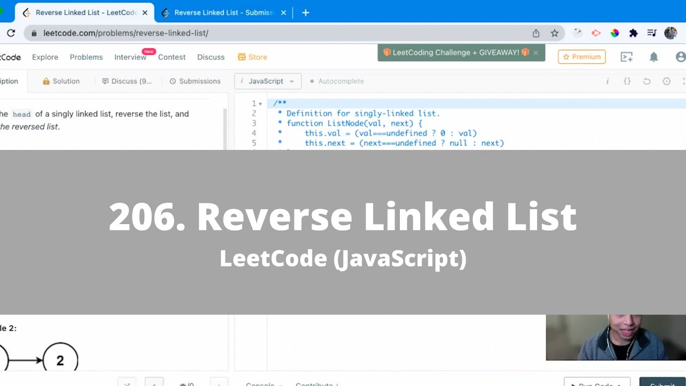686x386 pixels.
Task: Open Discuss in the navbar
Action: click(x=211, y=57)
